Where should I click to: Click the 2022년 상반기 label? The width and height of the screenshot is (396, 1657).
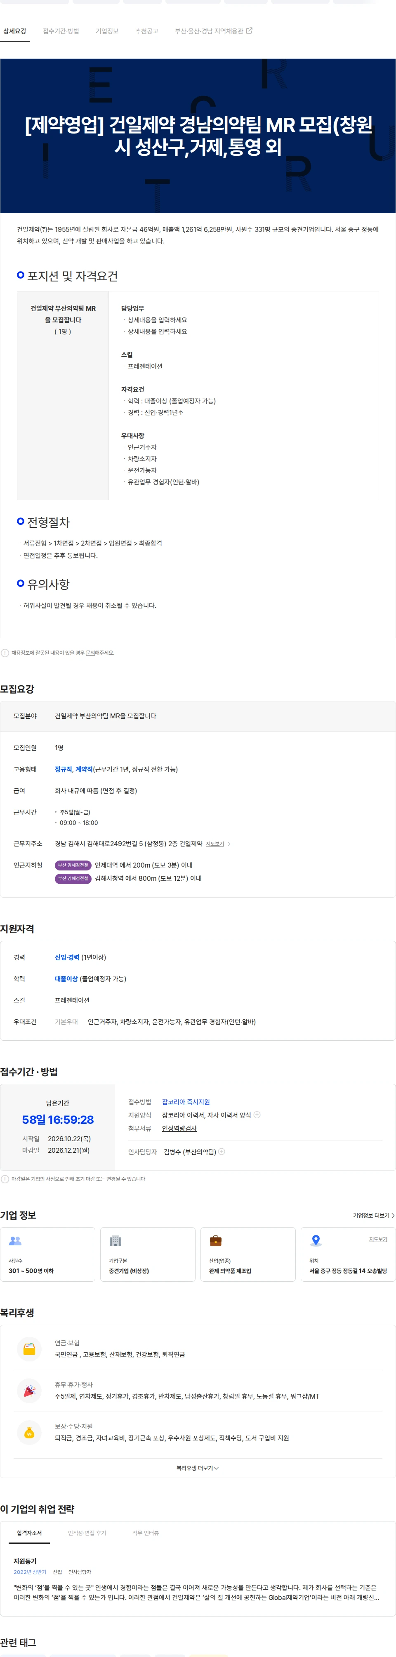click(30, 1571)
